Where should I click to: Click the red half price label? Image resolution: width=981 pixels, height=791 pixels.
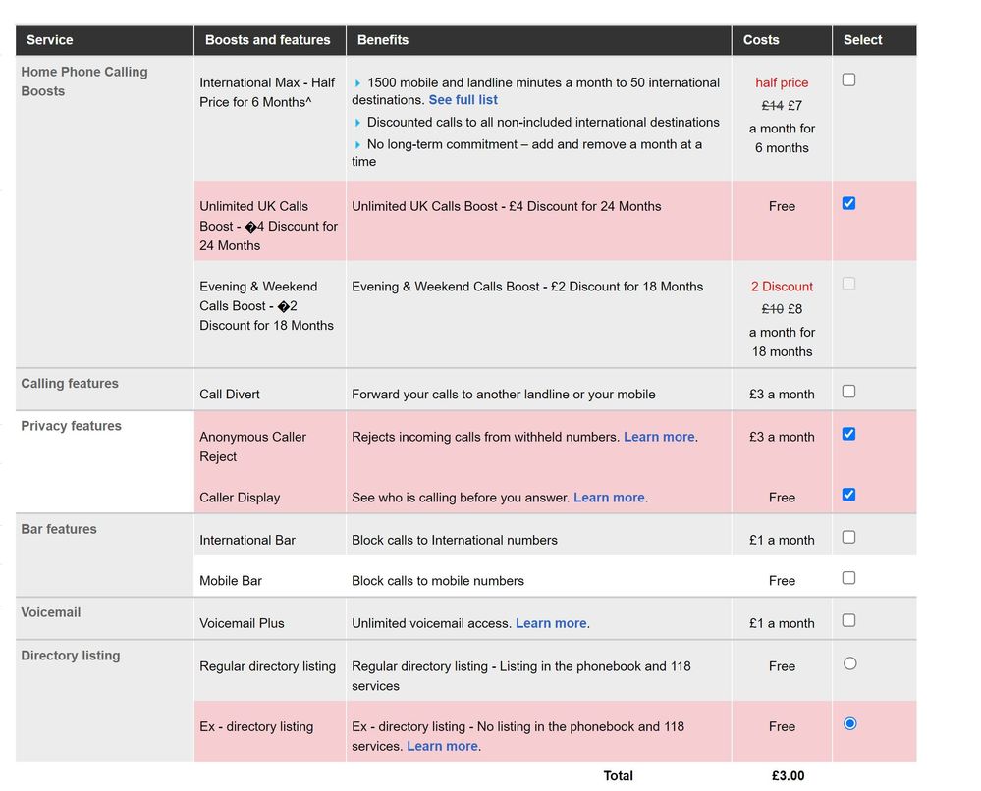click(782, 82)
